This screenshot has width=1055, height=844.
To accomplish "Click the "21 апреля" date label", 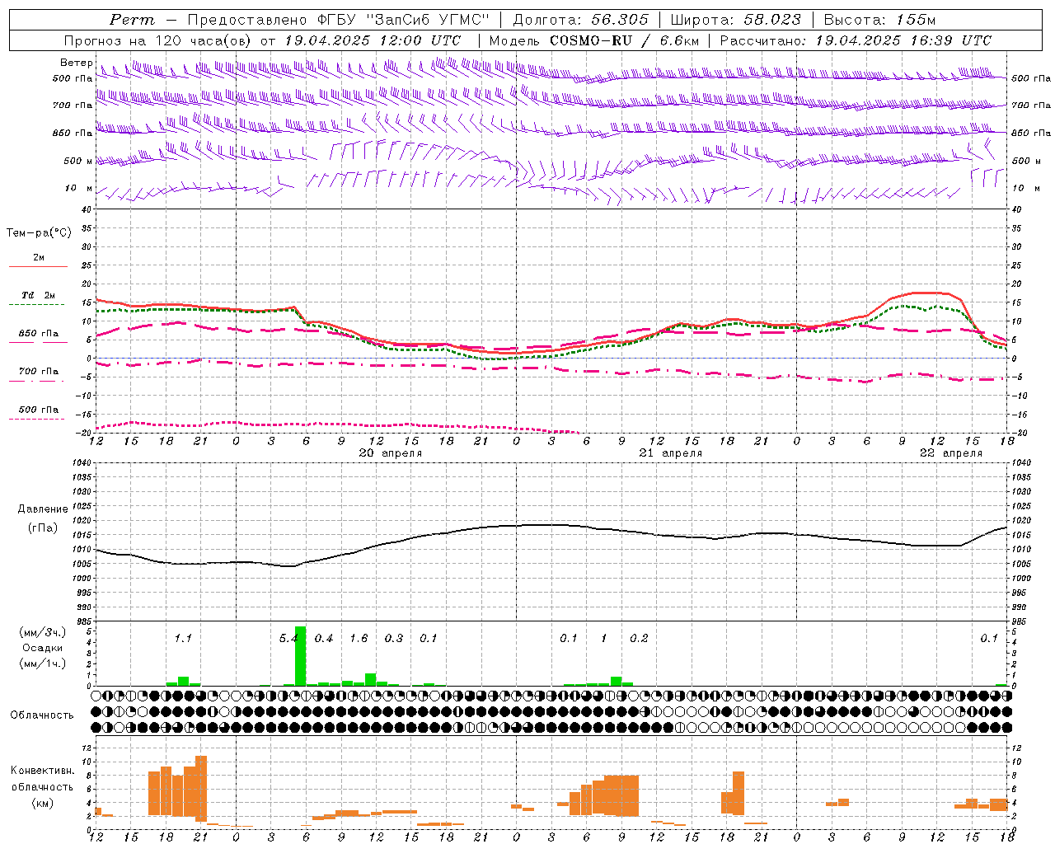I will point(670,453).
